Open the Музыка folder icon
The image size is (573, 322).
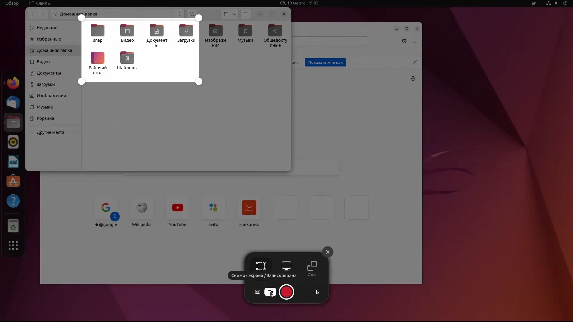(245, 33)
